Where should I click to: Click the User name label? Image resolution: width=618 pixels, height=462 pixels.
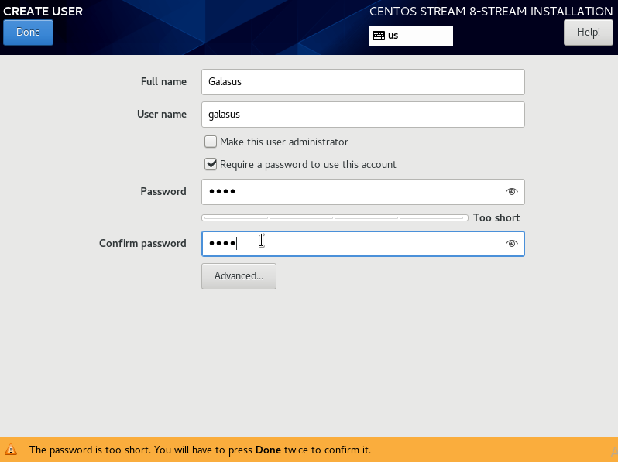pos(162,115)
